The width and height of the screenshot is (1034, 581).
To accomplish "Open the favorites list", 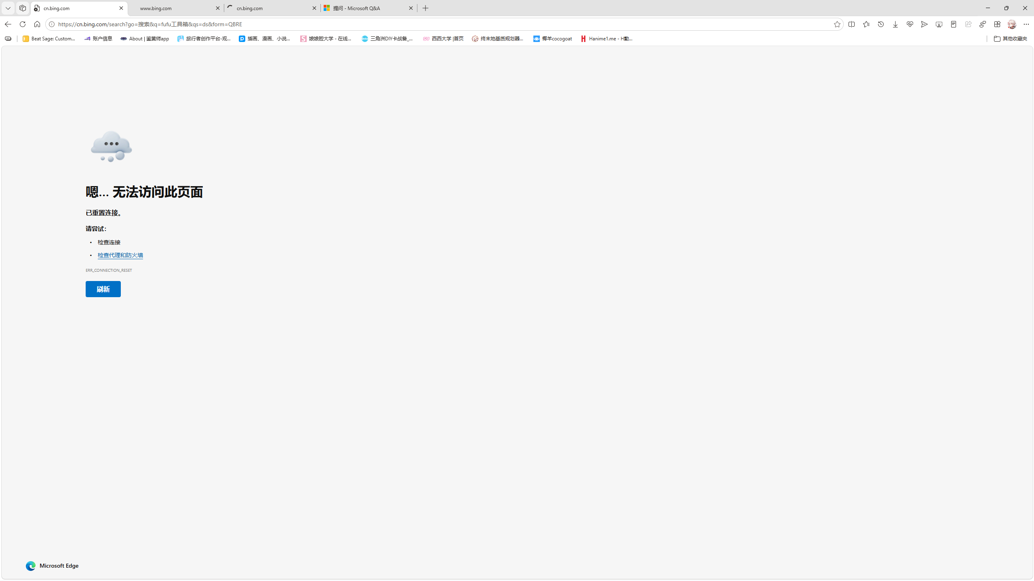I will click(x=866, y=24).
